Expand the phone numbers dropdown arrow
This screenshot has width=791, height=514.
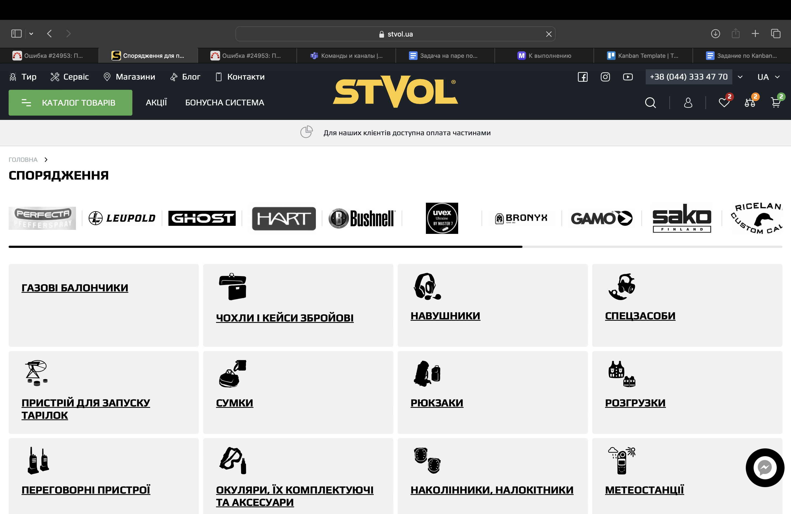(740, 77)
